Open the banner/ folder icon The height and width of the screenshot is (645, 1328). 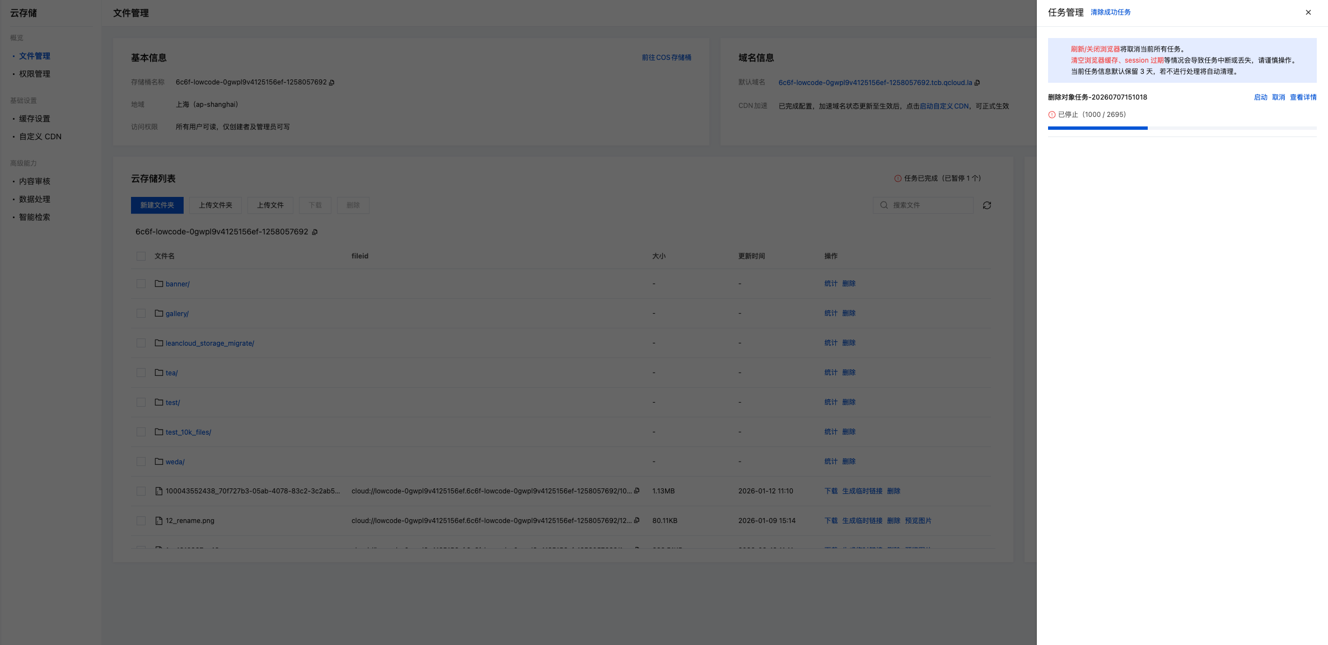point(159,284)
